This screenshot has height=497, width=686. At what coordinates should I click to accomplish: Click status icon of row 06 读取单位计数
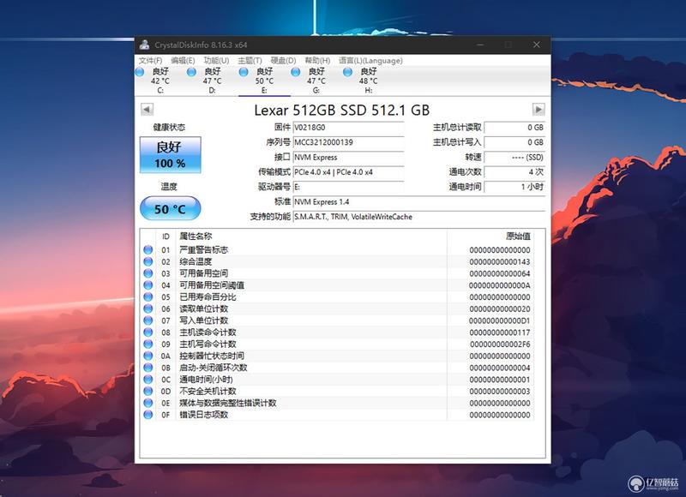coord(147,309)
